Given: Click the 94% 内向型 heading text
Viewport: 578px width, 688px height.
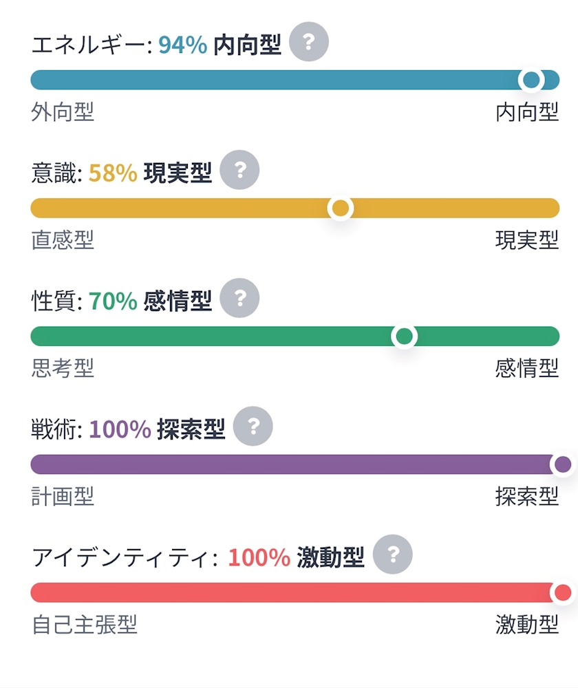Looking at the screenshot, I should [220, 45].
